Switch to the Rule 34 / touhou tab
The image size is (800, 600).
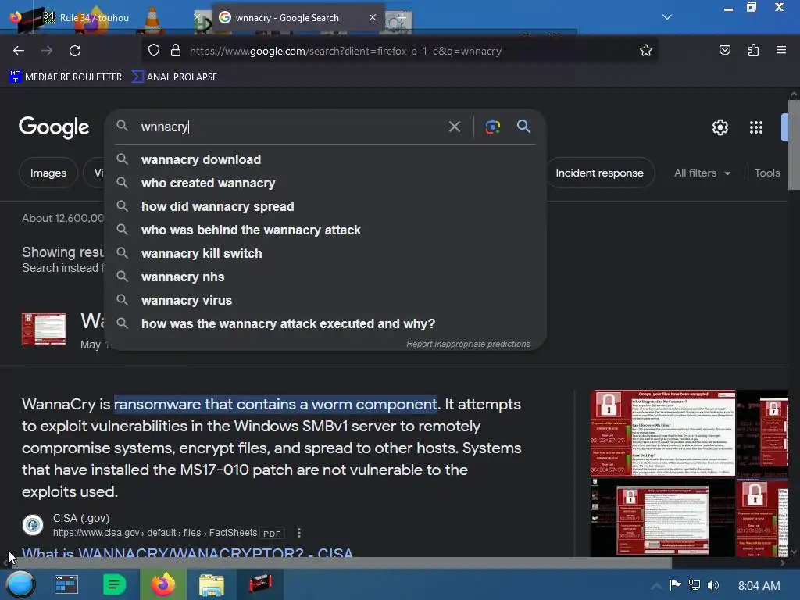tap(95, 18)
